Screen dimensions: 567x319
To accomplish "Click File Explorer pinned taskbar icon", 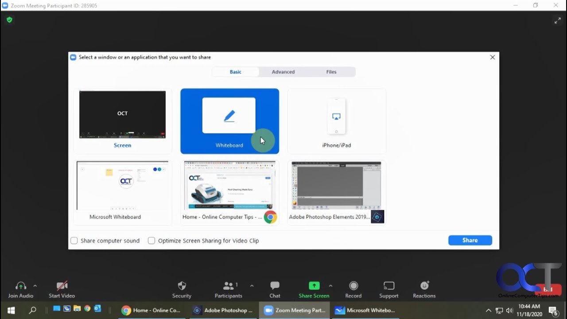I will coord(77,308).
